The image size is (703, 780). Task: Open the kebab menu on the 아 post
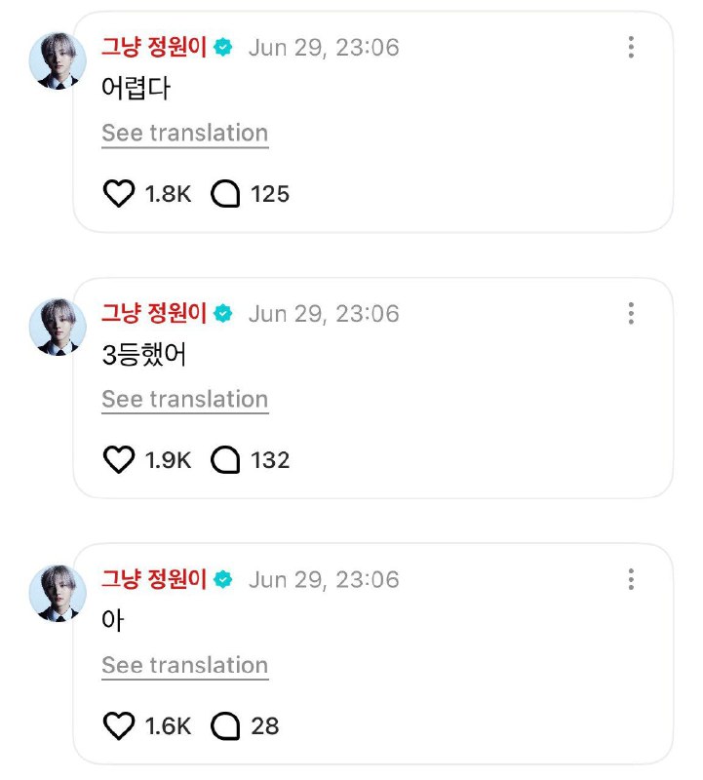point(631,579)
